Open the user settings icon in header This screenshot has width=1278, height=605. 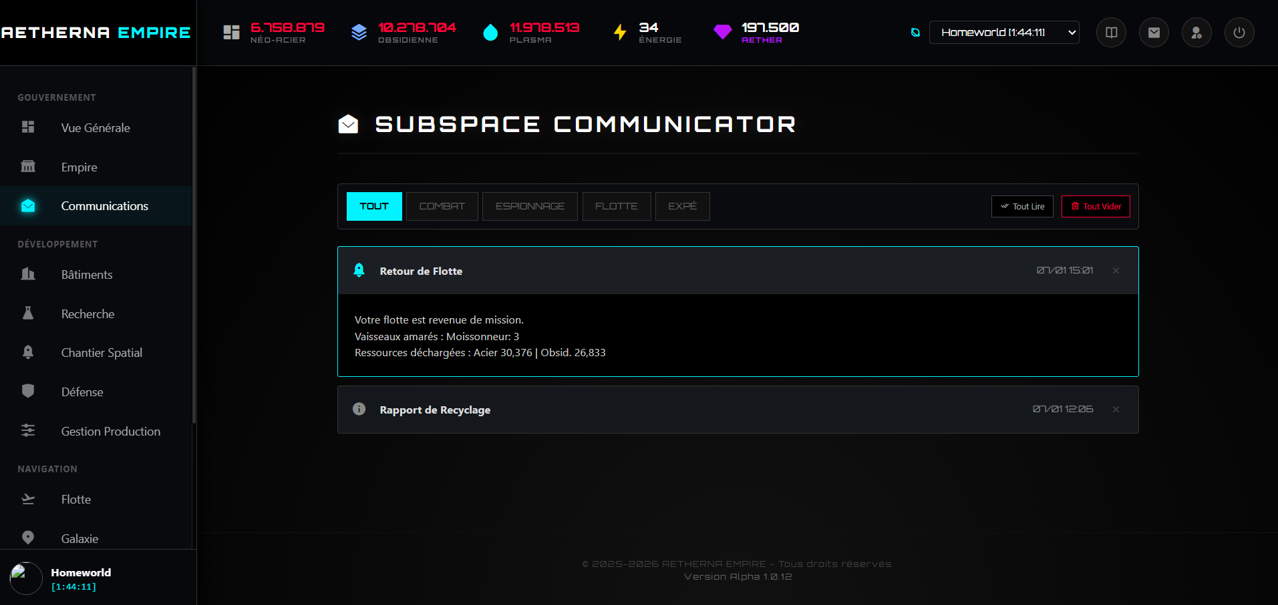(x=1196, y=33)
